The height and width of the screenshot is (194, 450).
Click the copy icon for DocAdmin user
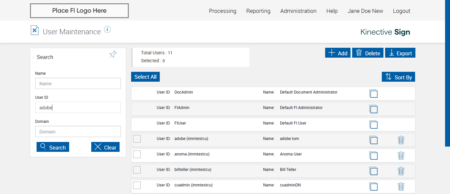click(x=373, y=94)
